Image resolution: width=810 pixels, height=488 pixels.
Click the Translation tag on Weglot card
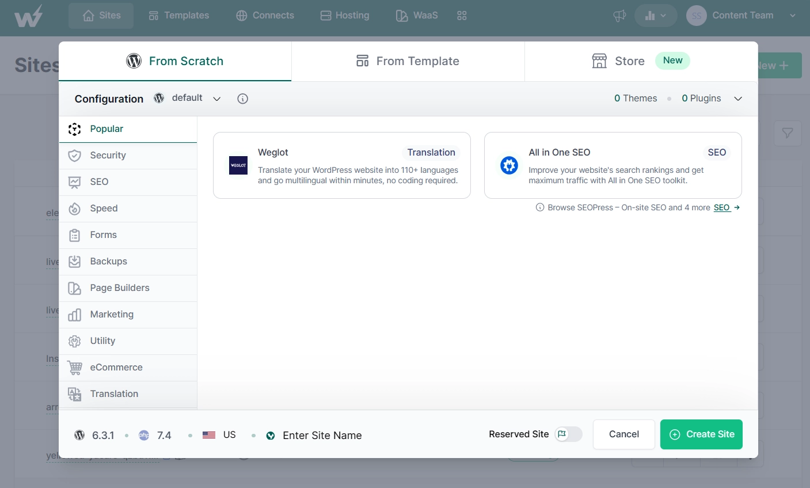pos(431,153)
